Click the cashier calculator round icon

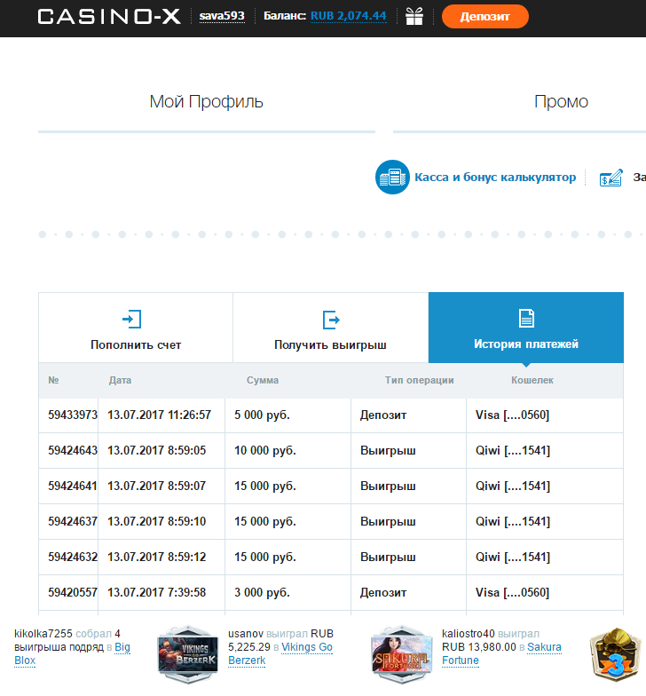coord(392,178)
